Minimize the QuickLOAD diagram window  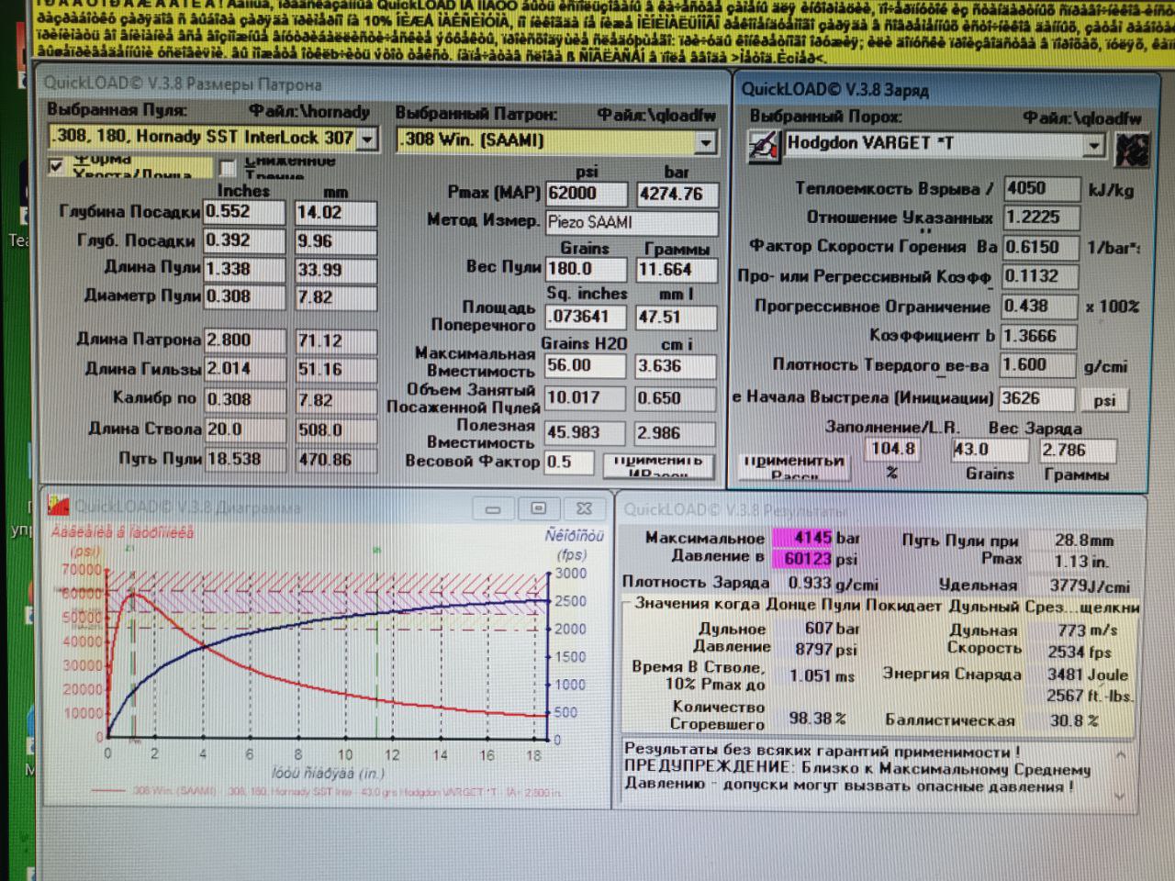click(x=493, y=508)
